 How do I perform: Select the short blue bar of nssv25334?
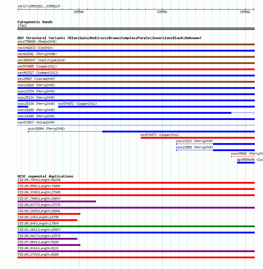(x=23, y=107)
